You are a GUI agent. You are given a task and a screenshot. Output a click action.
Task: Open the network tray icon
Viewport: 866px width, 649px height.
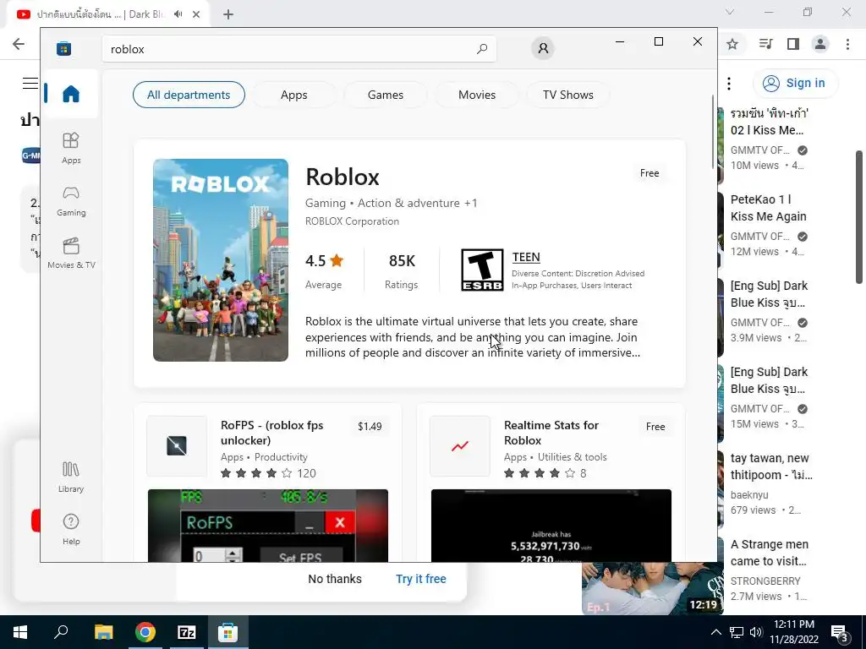pos(737,632)
